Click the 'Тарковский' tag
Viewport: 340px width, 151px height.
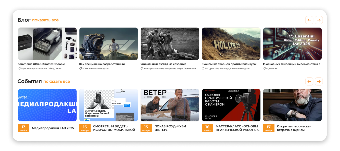(190, 68)
